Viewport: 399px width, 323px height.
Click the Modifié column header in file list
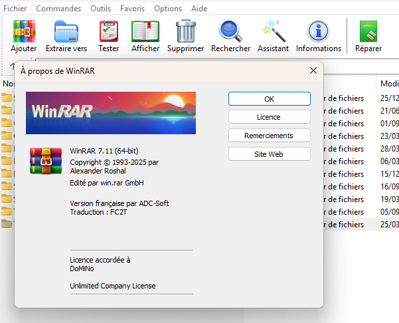point(389,84)
